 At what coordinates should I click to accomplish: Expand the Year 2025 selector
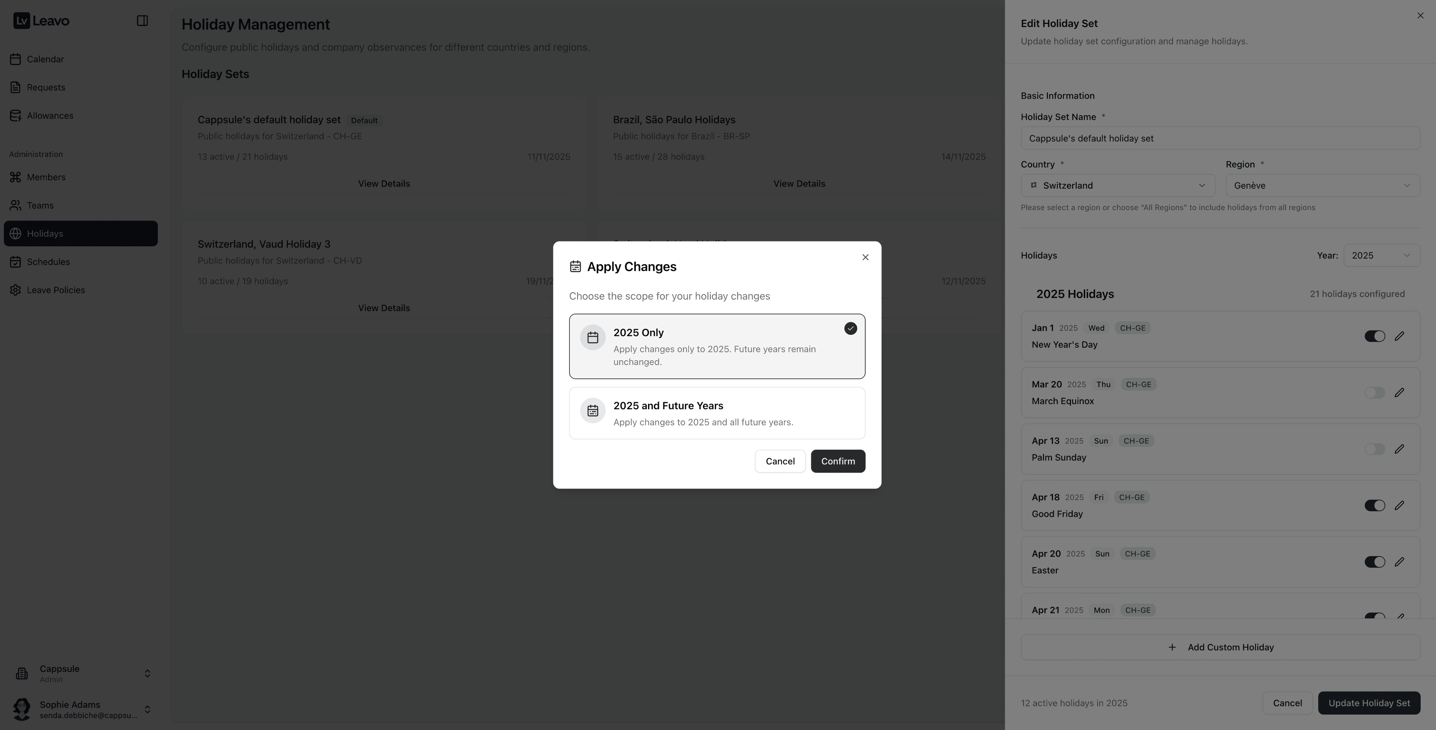coord(1381,255)
